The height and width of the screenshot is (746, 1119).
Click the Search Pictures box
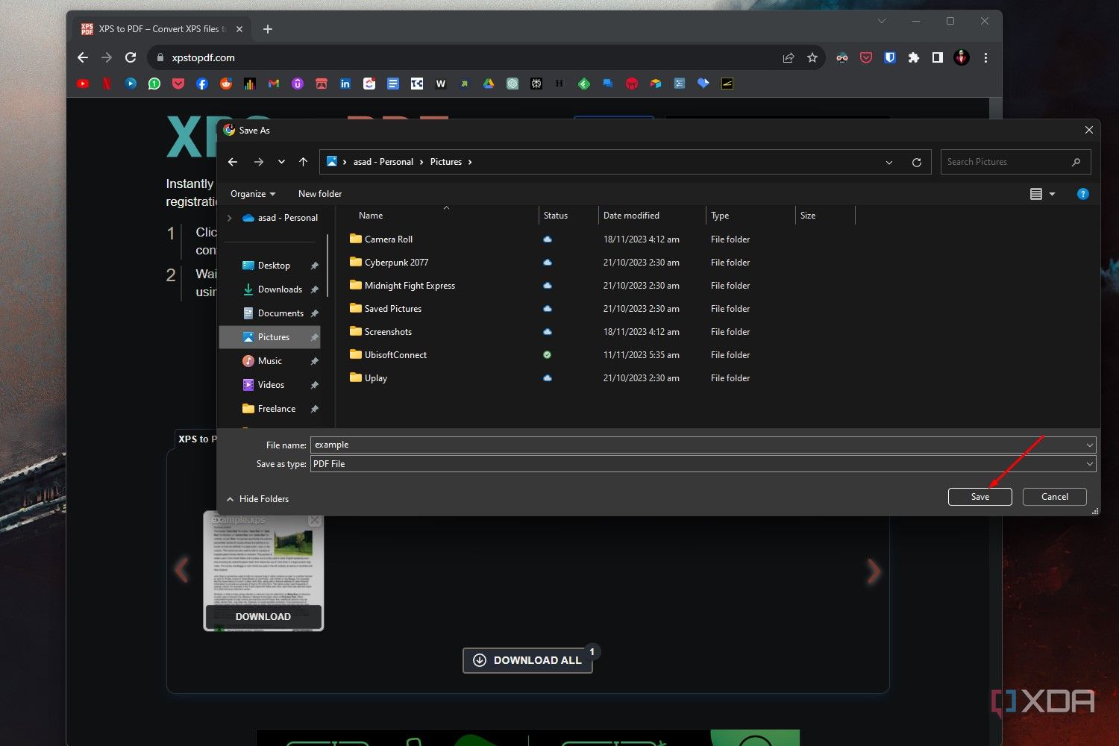1015,162
